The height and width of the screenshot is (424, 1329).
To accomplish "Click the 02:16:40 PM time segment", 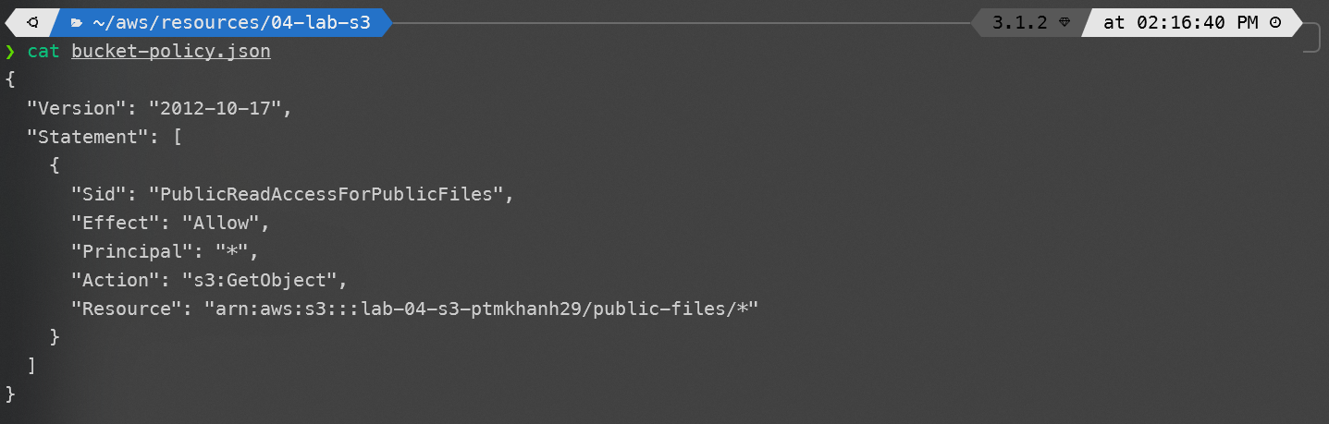I will click(1183, 23).
